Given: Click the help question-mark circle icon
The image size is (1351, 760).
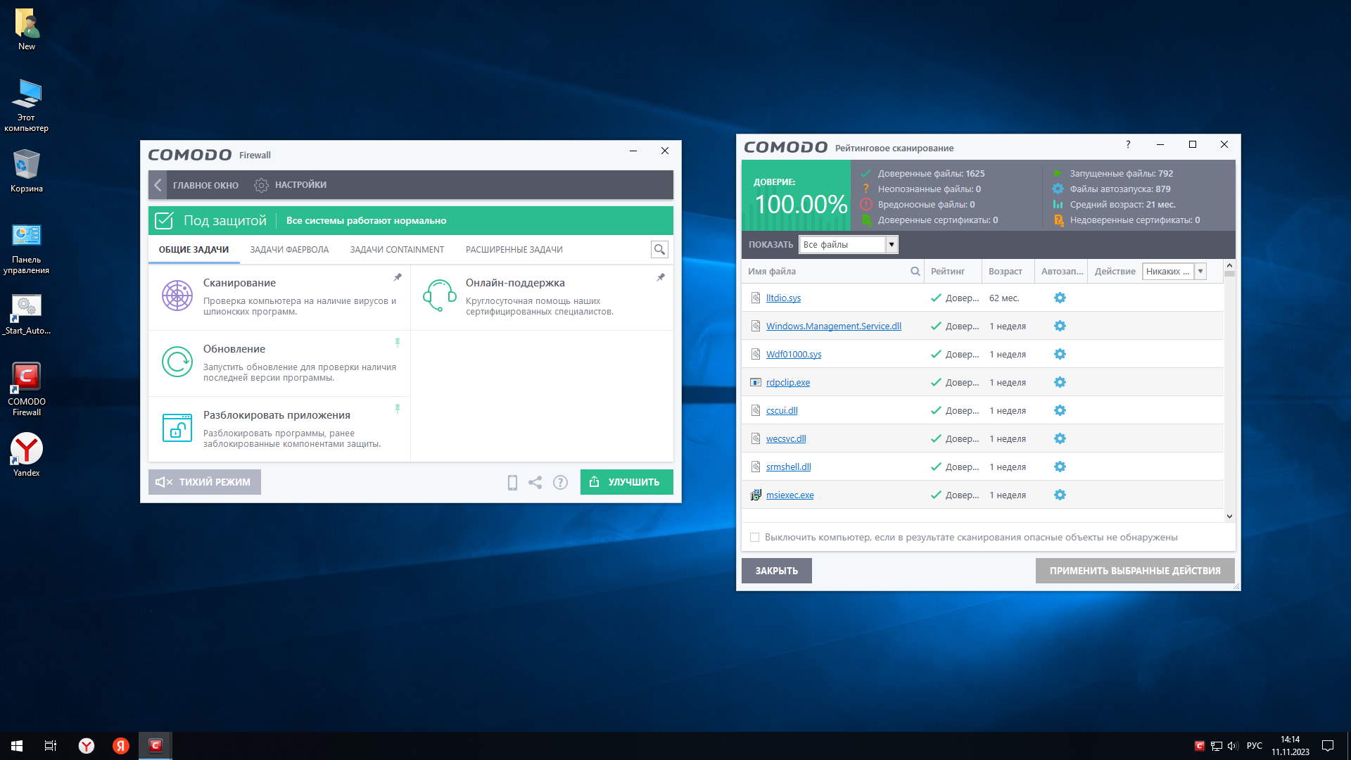Looking at the screenshot, I should pos(560,482).
